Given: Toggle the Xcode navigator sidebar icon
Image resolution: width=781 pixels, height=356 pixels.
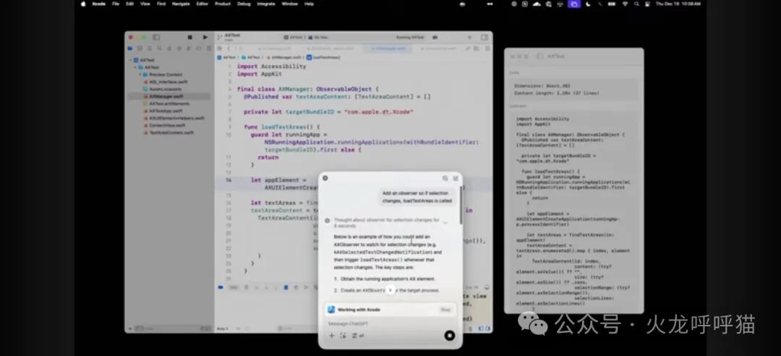Looking at the screenshot, I should tap(156, 38).
